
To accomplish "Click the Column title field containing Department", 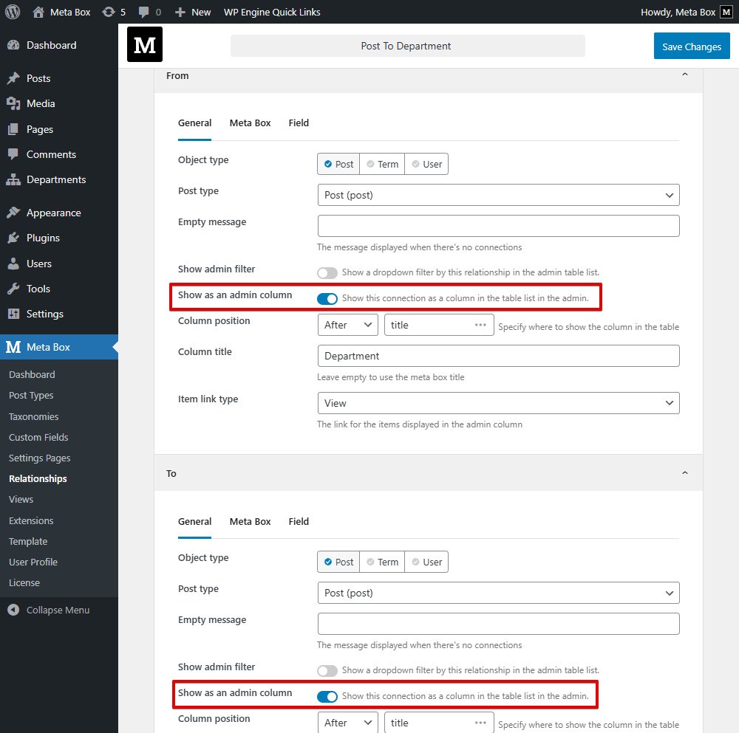I will point(498,356).
